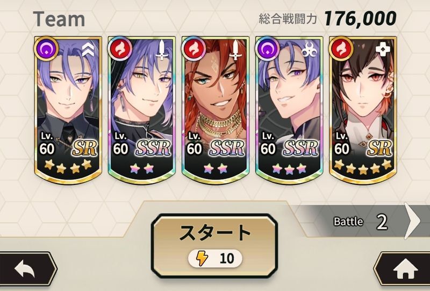Click the sword role icon on red-haired card
This screenshot has width=430, height=291.
tap(235, 49)
